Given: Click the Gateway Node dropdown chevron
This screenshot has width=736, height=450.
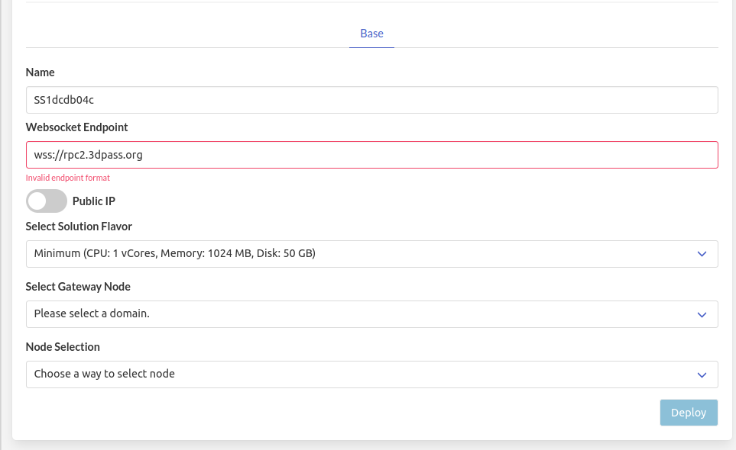Looking at the screenshot, I should [702, 313].
